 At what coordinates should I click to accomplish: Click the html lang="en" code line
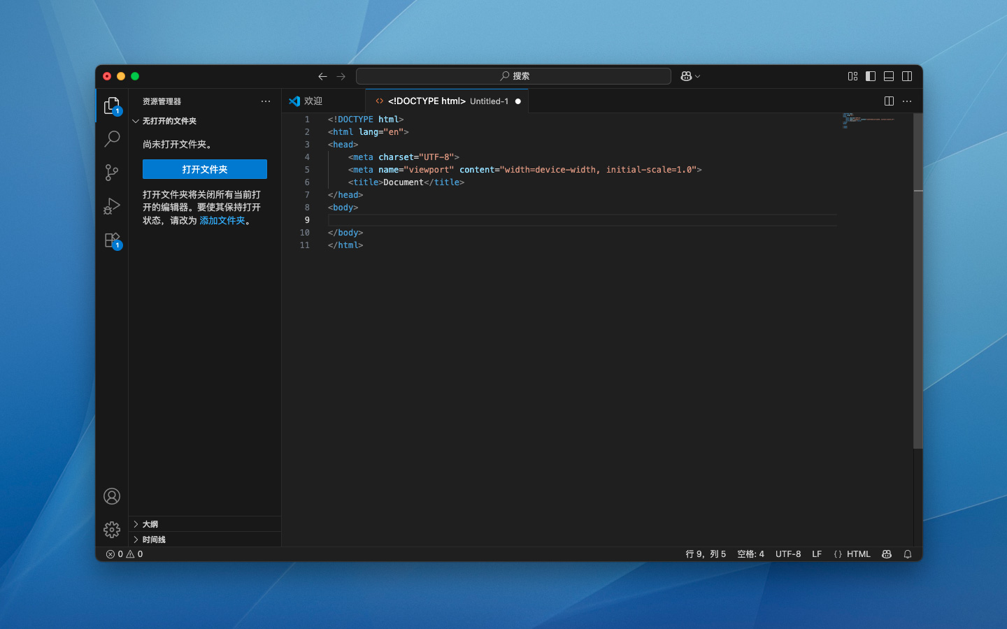369,132
